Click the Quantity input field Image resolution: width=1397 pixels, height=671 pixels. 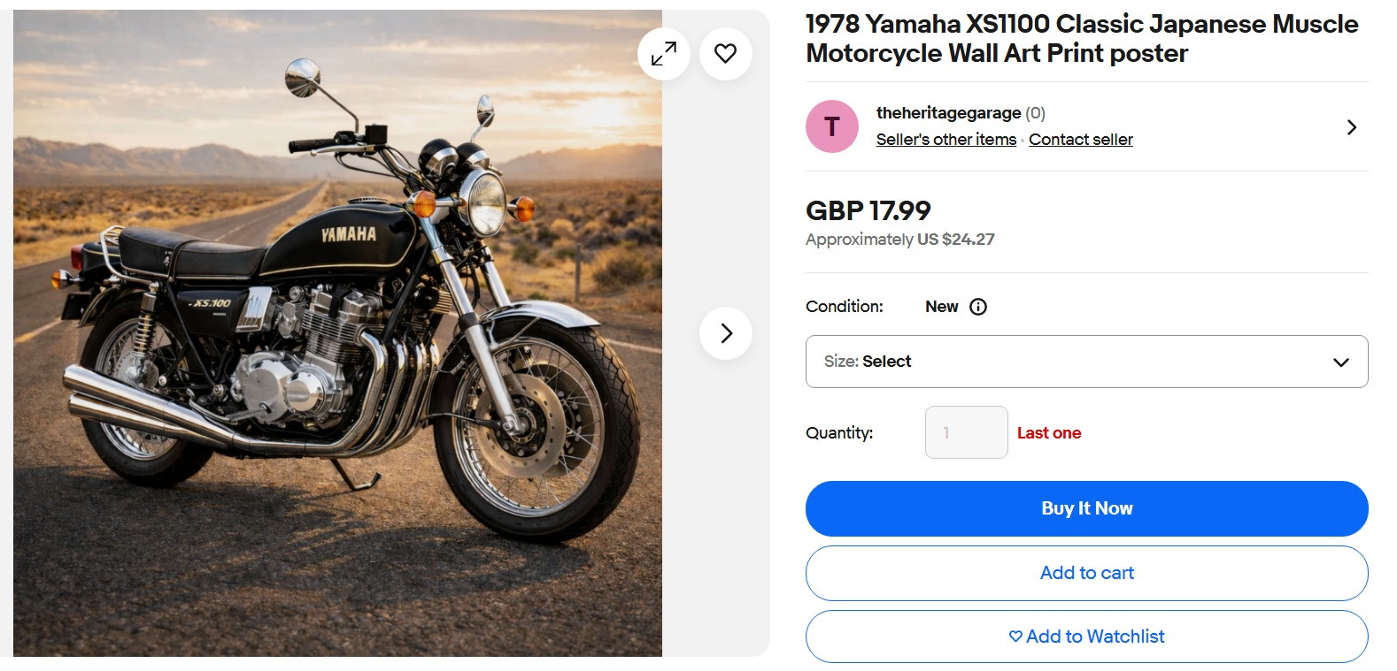click(966, 432)
